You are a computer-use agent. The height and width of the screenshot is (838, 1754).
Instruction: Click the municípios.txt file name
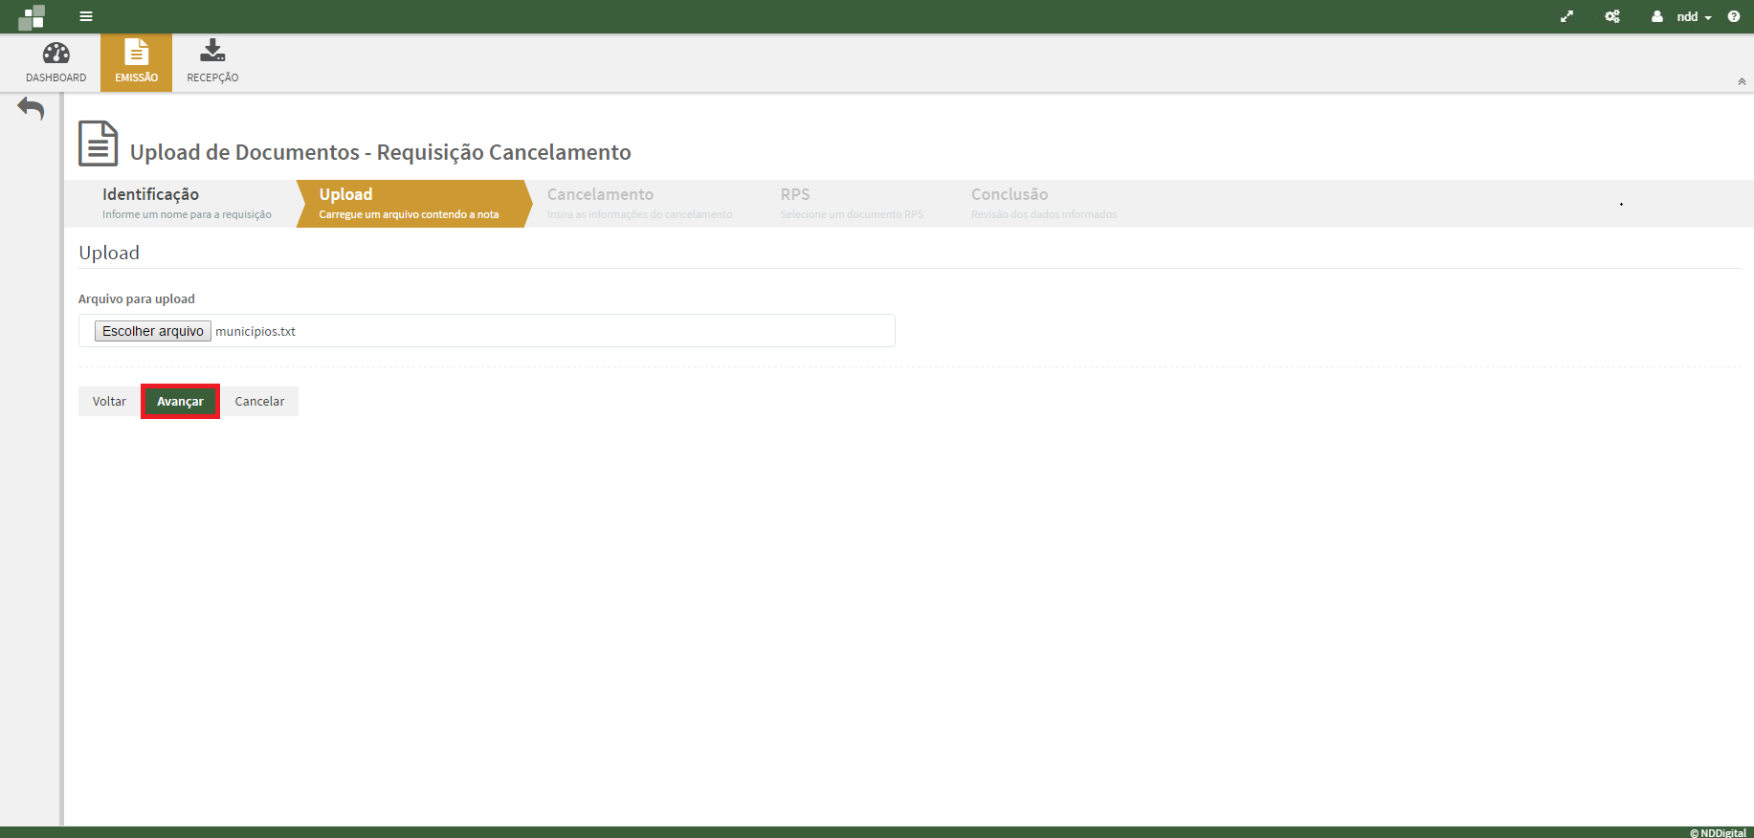point(255,332)
